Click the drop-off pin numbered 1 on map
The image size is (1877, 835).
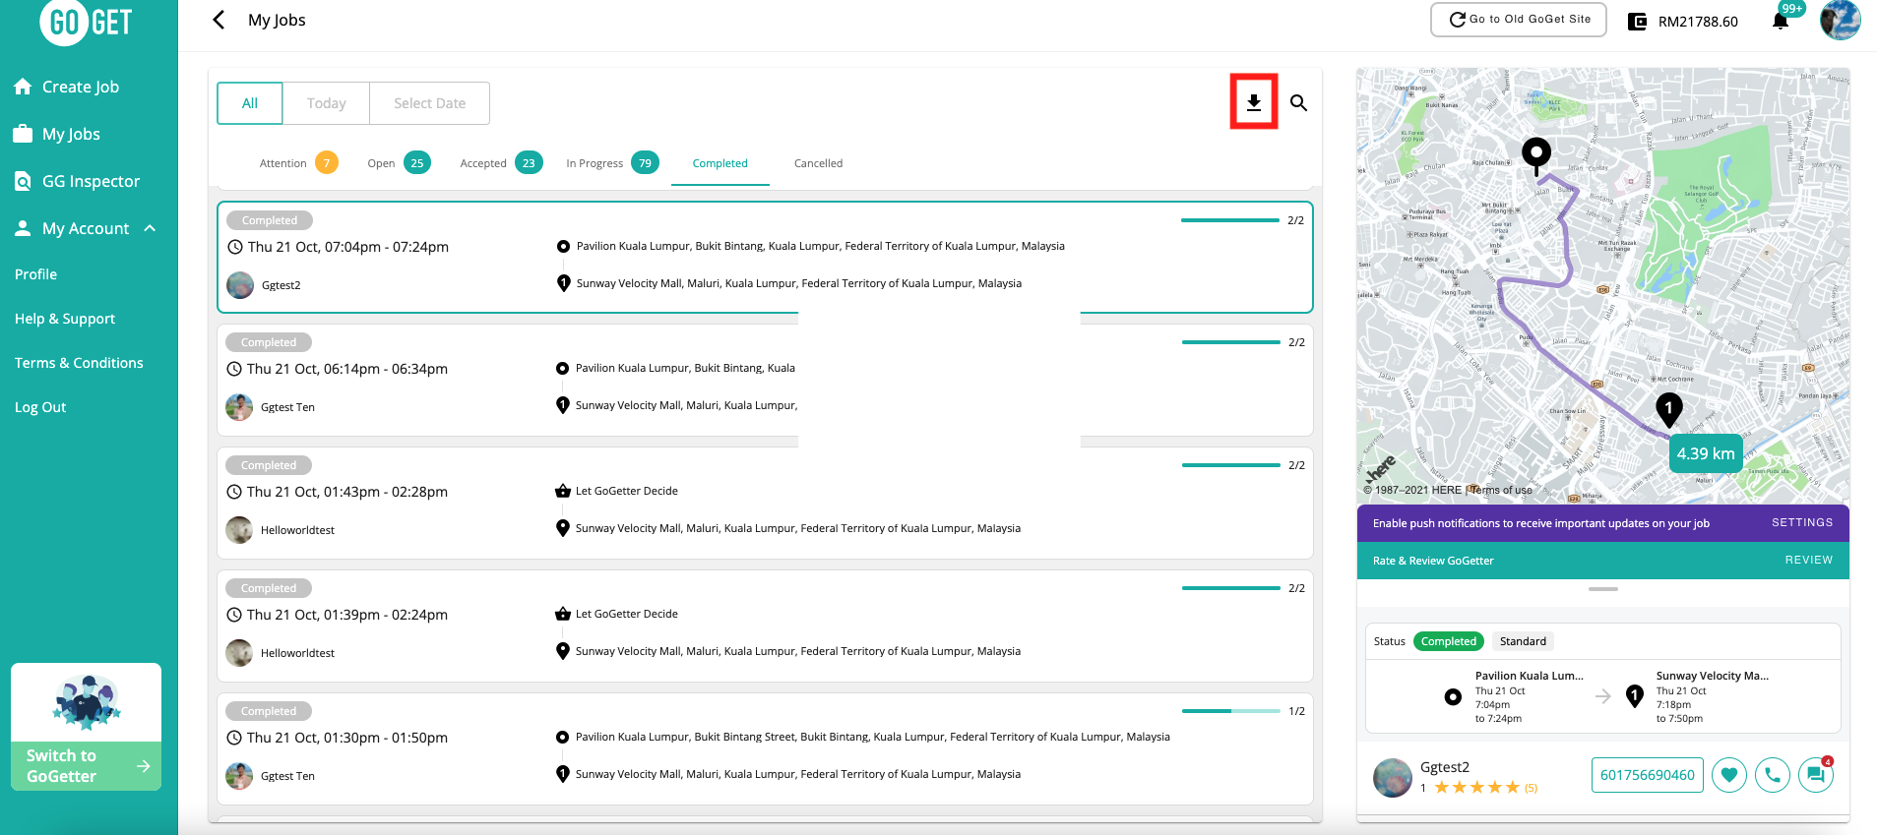click(1669, 409)
